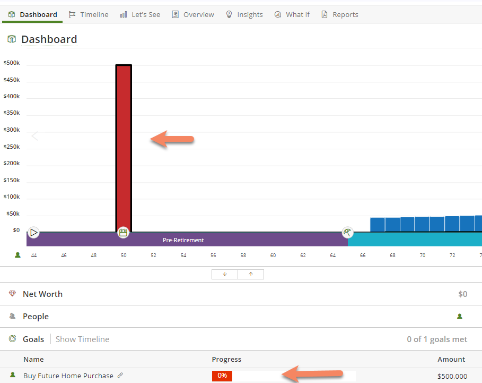This screenshot has height=383, width=482.
Task: Open the Buy Future Home Purchase goal
Action: [x=68, y=376]
